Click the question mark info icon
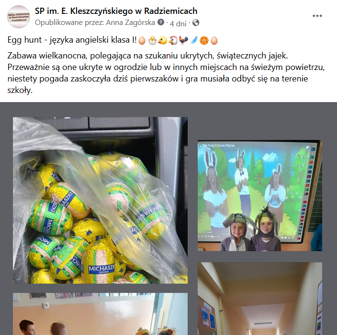 click(161, 22)
